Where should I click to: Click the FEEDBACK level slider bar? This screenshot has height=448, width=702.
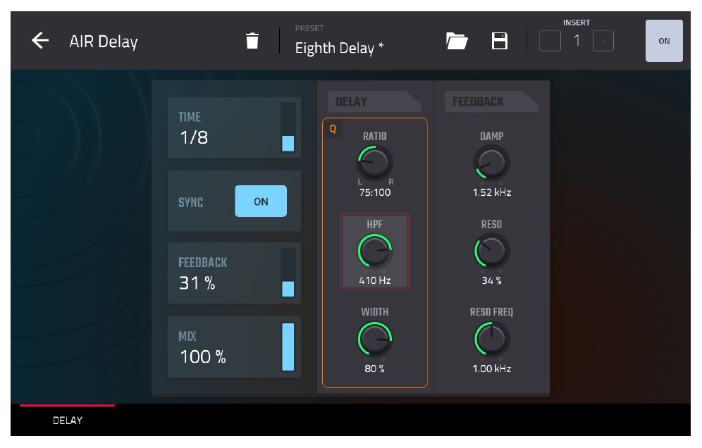288,273
